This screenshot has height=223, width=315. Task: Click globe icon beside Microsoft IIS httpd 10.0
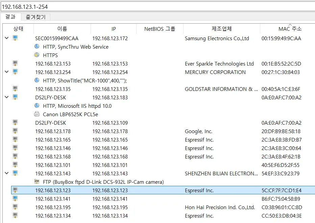click(37, 105)
